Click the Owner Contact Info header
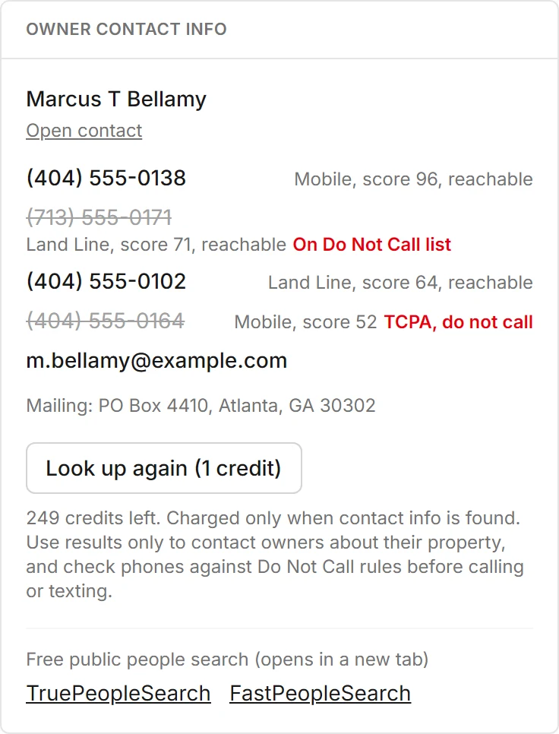The image size is (559, 734). pyautogui.click(x=126, y=29)
